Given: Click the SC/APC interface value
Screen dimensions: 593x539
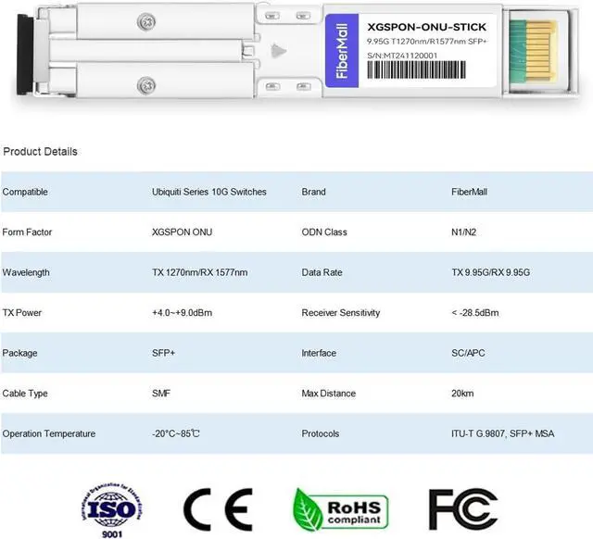Looking at the screenshot, I should 468,353.
